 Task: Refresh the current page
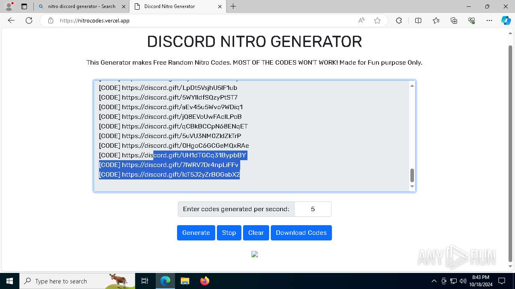click(29, 20)
